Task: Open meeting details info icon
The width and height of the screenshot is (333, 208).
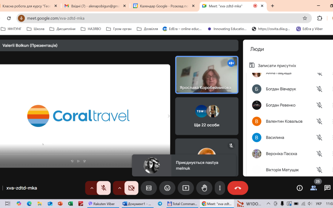Action: (x=300, y=188)
